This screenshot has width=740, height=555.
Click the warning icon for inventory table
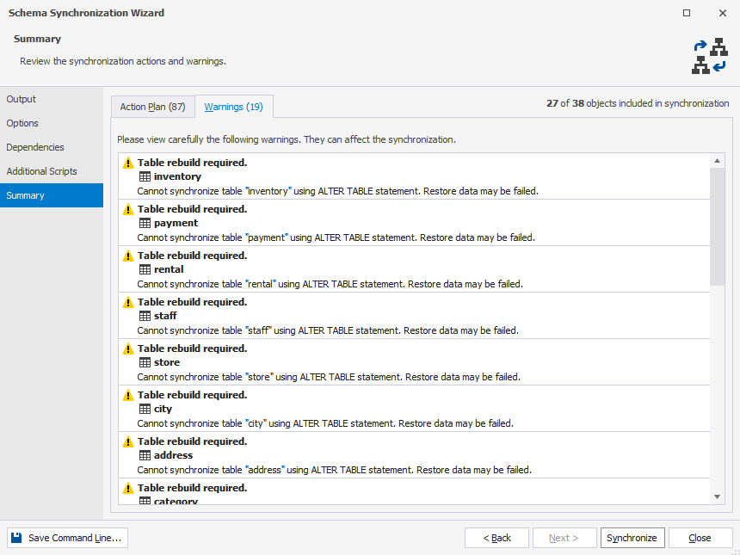128,163
